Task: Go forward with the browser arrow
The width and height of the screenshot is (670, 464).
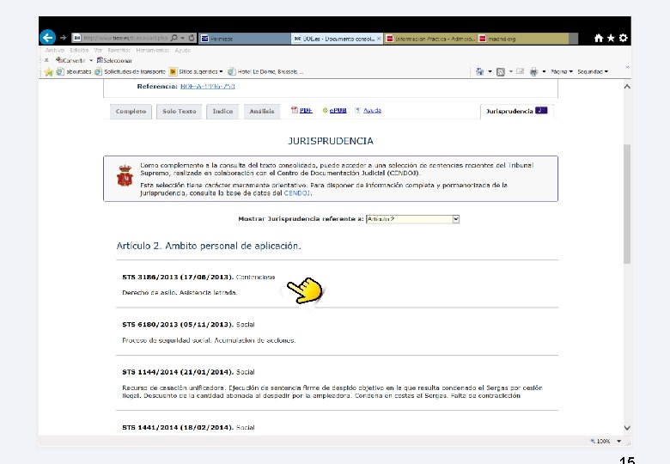Action: tap(64, 38)
